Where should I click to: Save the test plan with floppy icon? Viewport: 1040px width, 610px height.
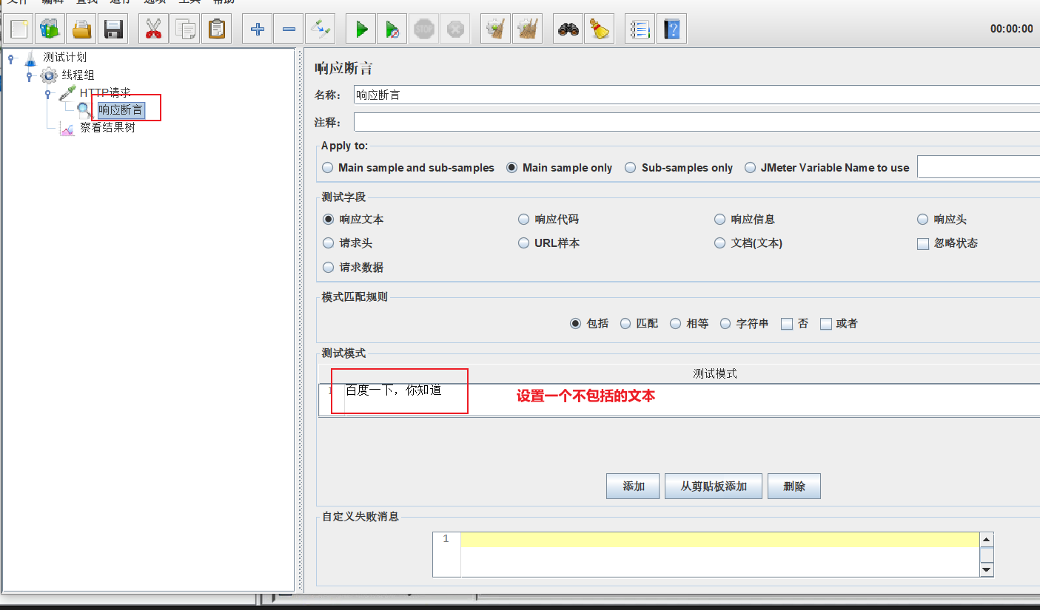coord(113,30)
